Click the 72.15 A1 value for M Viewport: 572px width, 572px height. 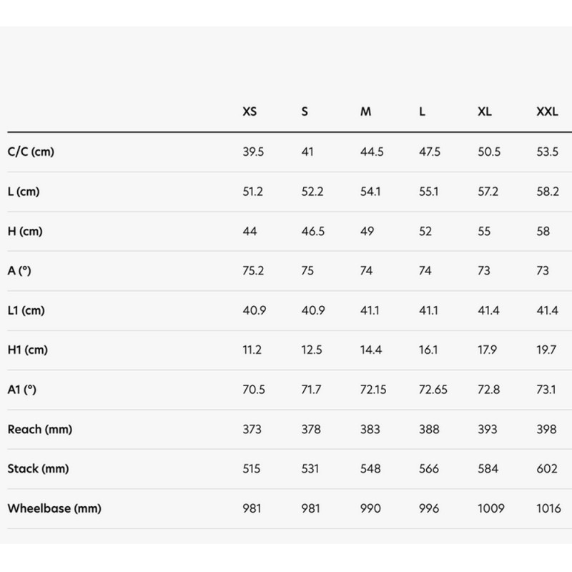coord(373,390)
